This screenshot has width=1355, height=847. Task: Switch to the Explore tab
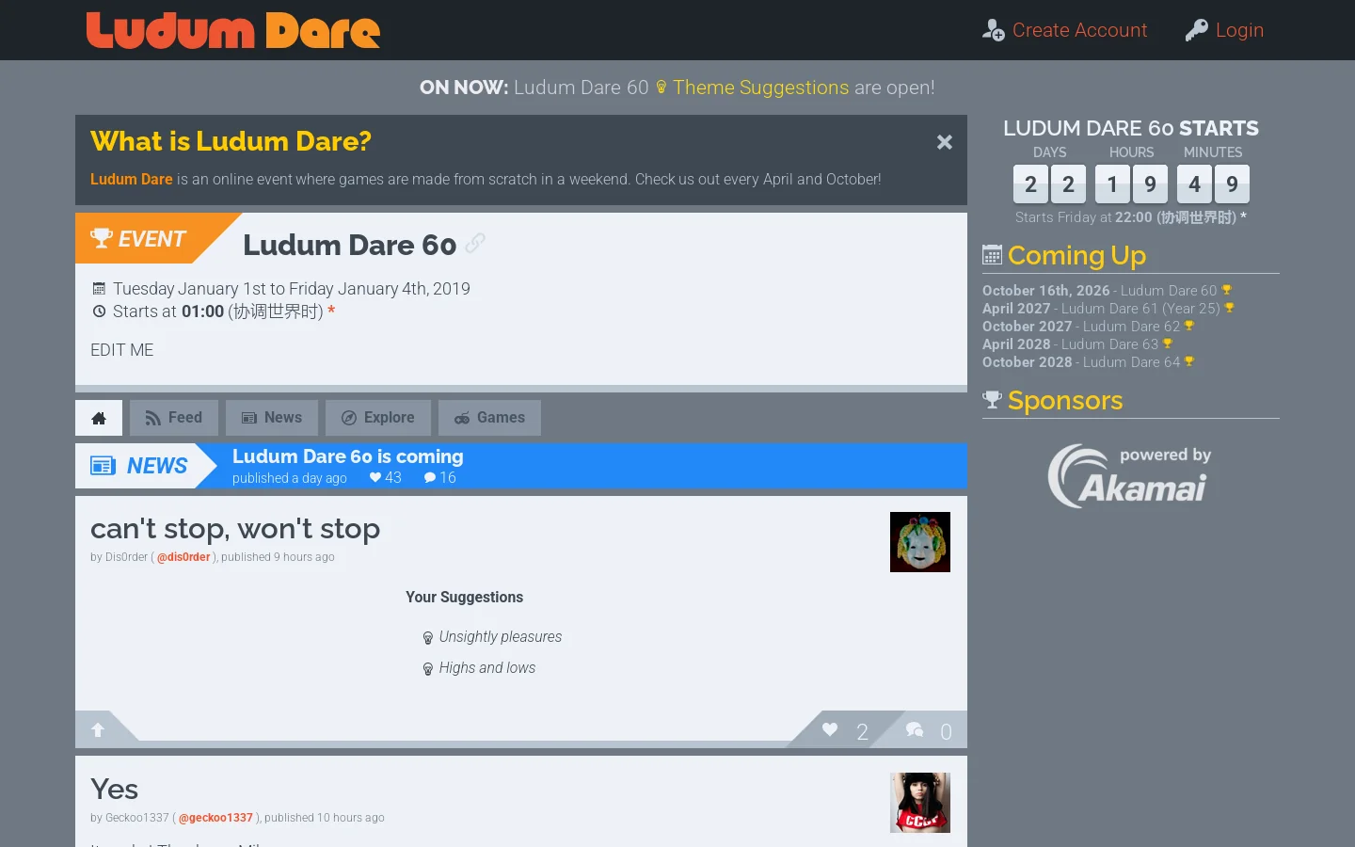(x=378, y=418)
